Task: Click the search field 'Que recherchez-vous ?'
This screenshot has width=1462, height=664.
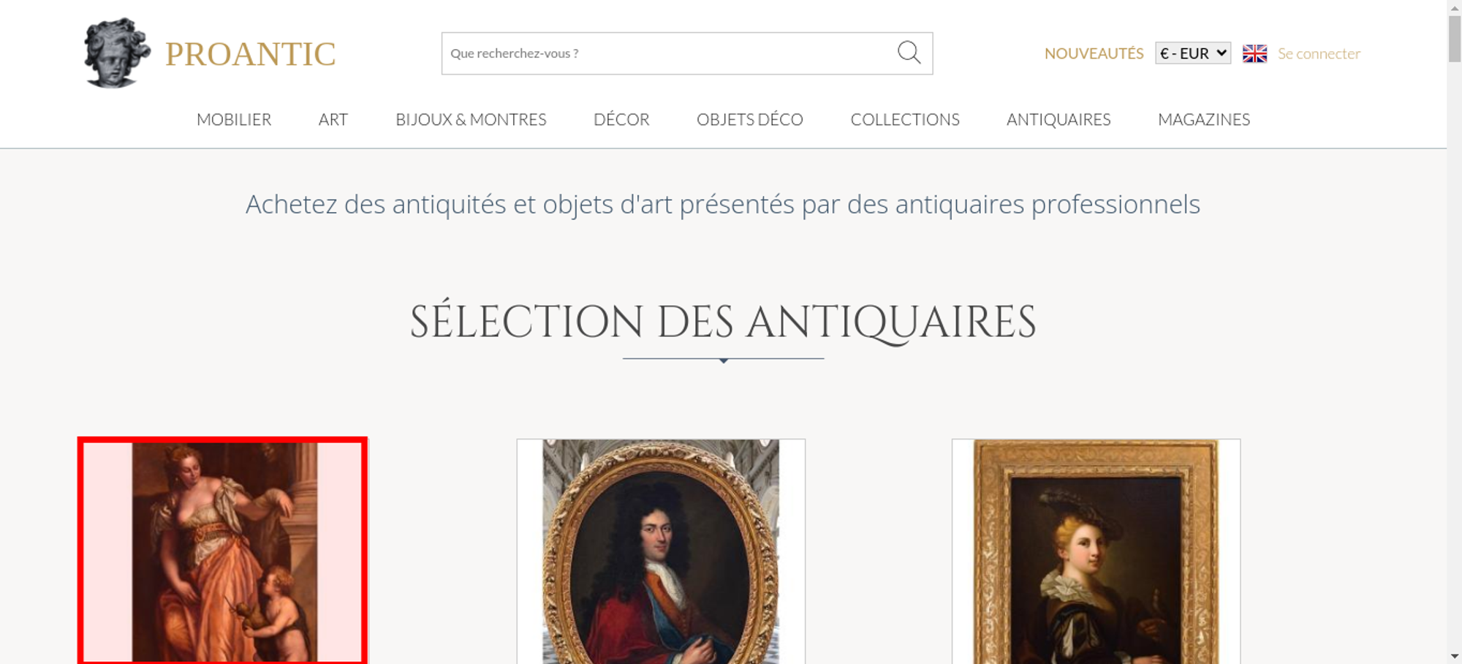Action: 665,53
